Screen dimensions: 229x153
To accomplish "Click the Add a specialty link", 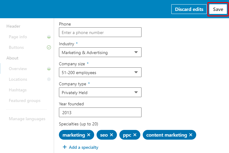I will (84, 147).
